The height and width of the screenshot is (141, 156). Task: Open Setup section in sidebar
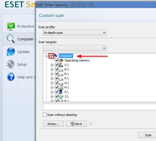pos(19,64)
